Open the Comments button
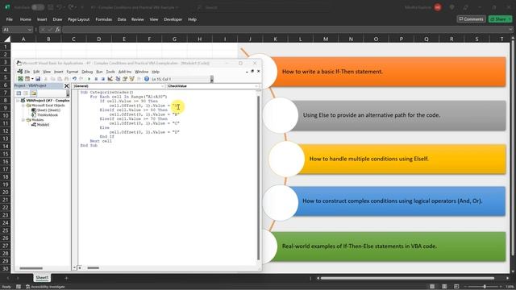 [471, 19]
